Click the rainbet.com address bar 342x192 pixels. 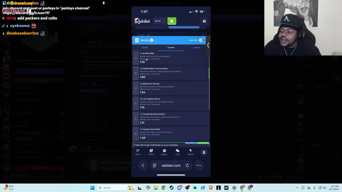point(171,165)
